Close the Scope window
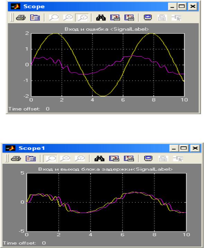Viewport: 204px width, 248px height. click(x=193, y=7)
